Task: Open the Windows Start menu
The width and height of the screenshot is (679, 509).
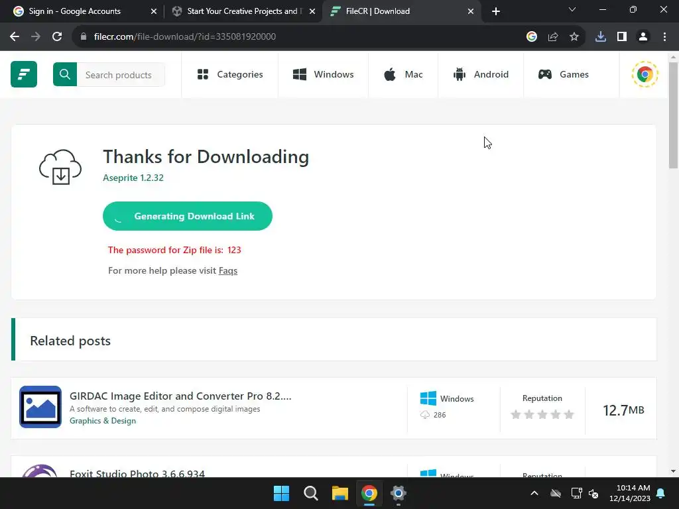Action: pos(281,493)
